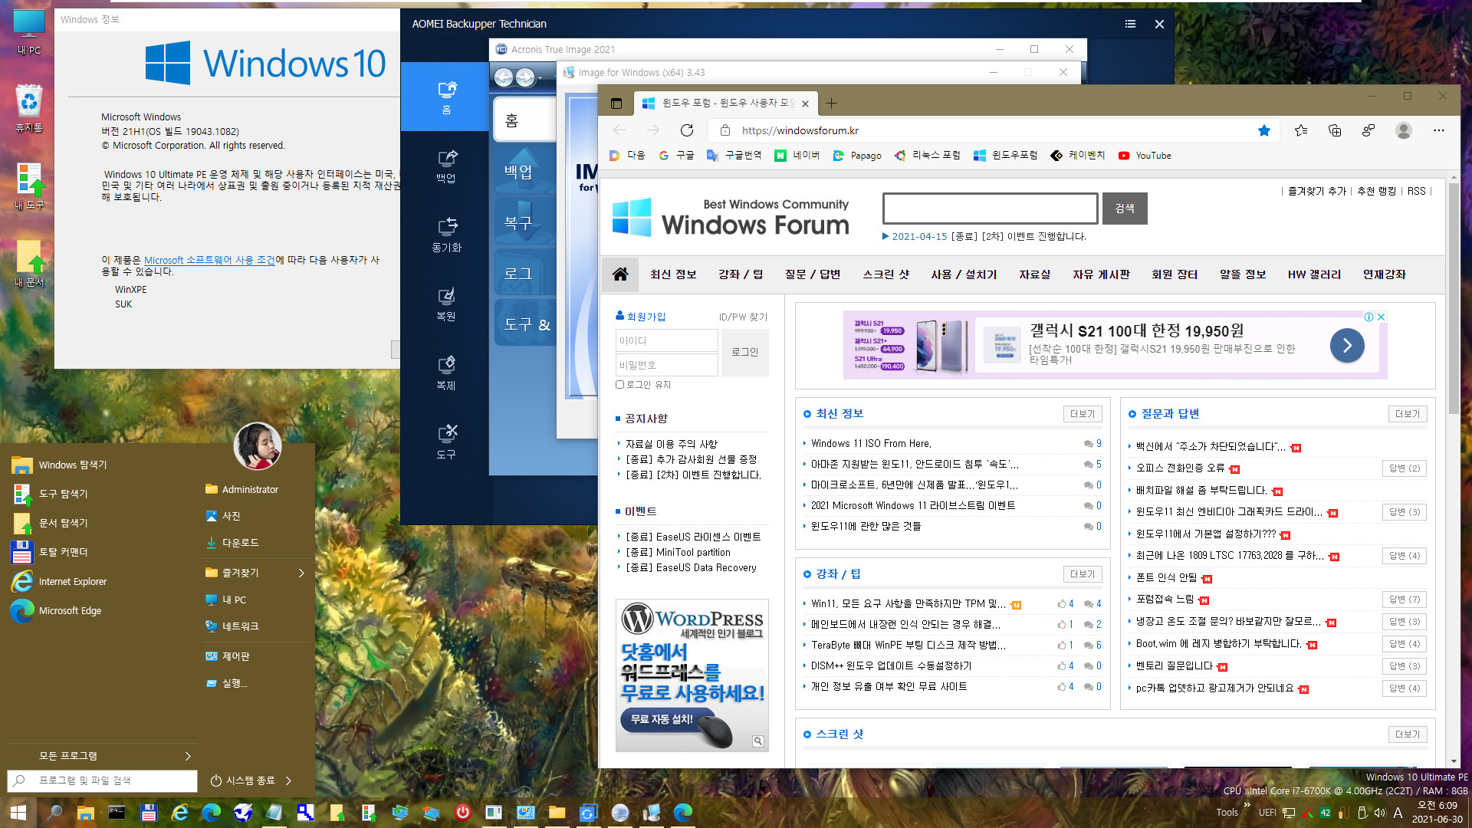
Task: Click the Start button on taskbar
Action: (x=18, y=813)
